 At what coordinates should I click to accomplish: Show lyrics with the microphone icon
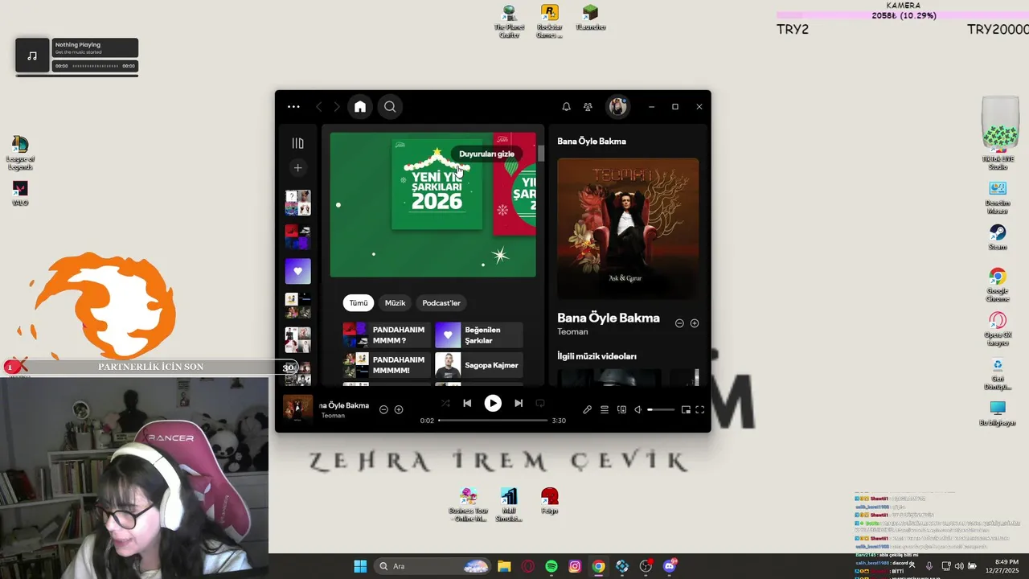[x=588, y=409]
